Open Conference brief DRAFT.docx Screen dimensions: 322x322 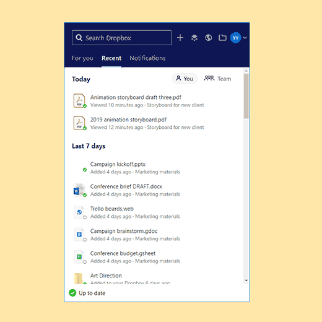(x=126, y=186)
